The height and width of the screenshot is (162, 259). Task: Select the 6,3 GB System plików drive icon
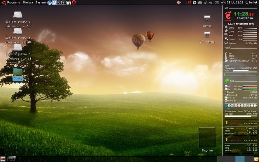point(18,47)
